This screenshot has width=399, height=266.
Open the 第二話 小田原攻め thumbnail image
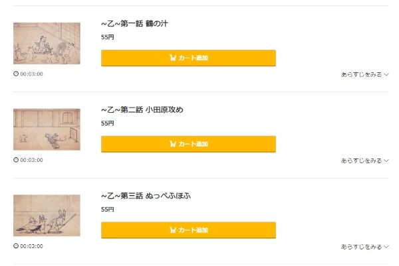coord(47,129)
